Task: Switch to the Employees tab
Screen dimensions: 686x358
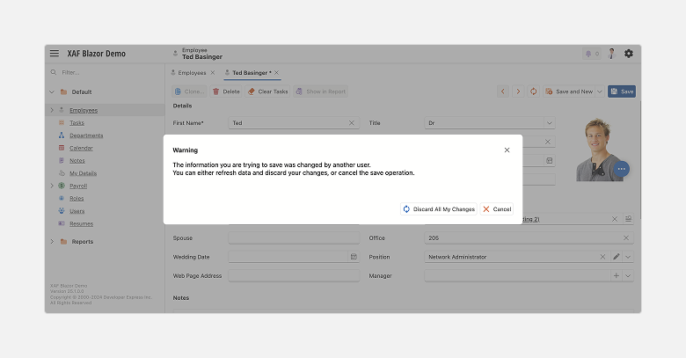Action: coord(192,73)
